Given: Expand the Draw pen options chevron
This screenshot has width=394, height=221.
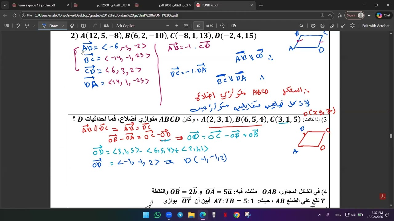Looking at the screenshot, I should [x=63, y=26].
